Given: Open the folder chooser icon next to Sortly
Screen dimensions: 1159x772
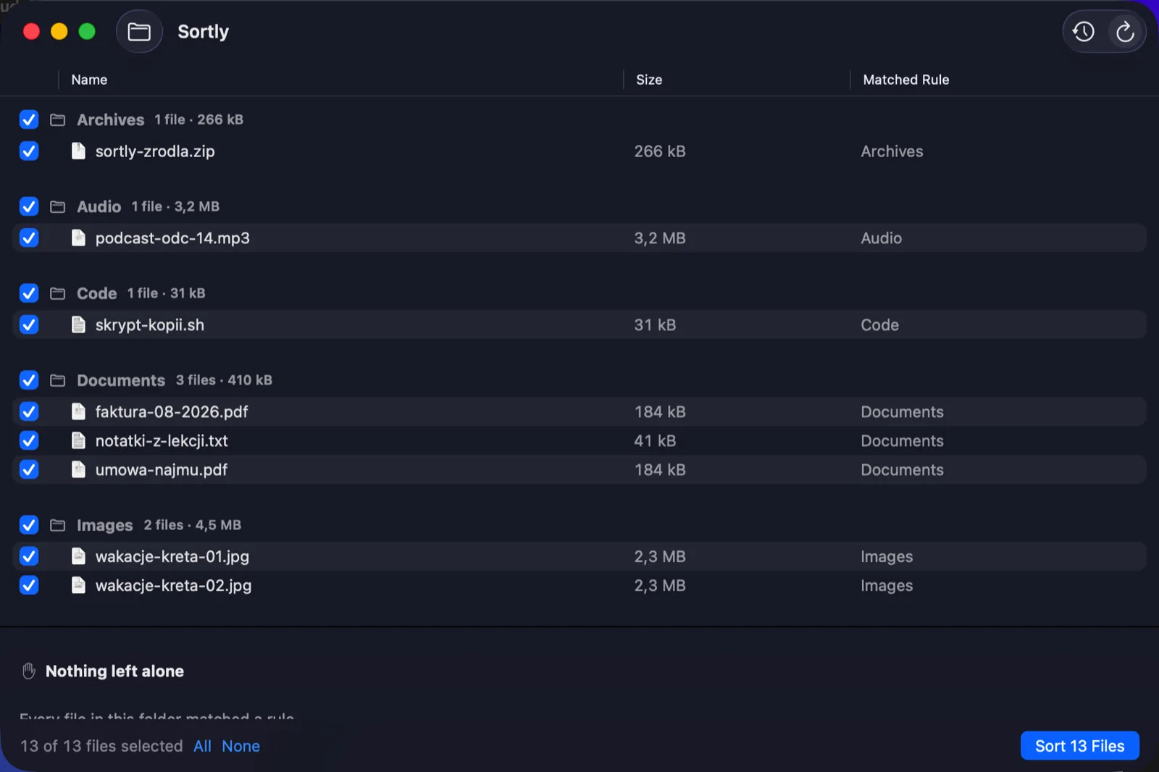Looking at the screenshot, I should tap(139, 32).
